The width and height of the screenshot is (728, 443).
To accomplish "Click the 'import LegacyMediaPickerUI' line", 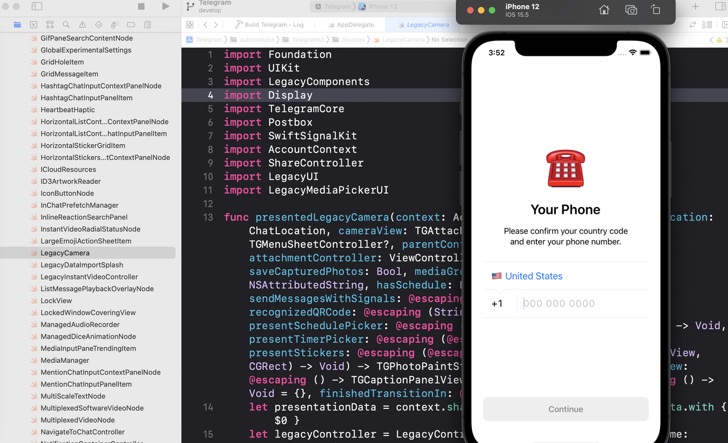I will 306,190.
